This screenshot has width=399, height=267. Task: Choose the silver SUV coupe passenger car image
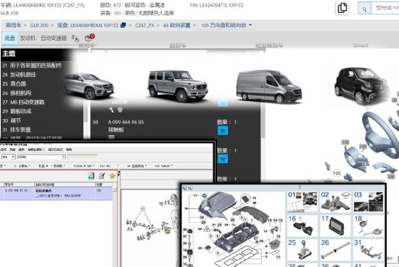tap(88, 86)
